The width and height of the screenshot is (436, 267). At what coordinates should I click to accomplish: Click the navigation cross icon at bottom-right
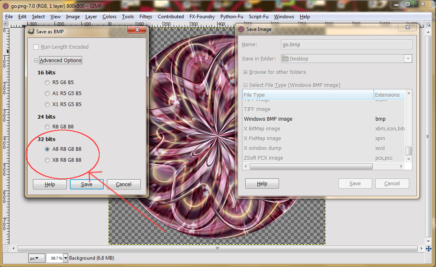429,249
